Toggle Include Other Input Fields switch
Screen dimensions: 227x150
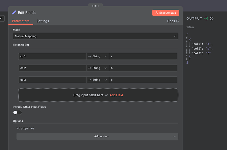point(17,112)
